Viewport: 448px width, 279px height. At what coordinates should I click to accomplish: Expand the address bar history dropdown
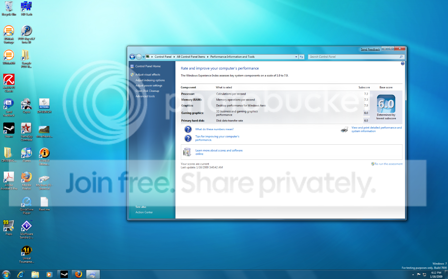click(x=296, y=57)
